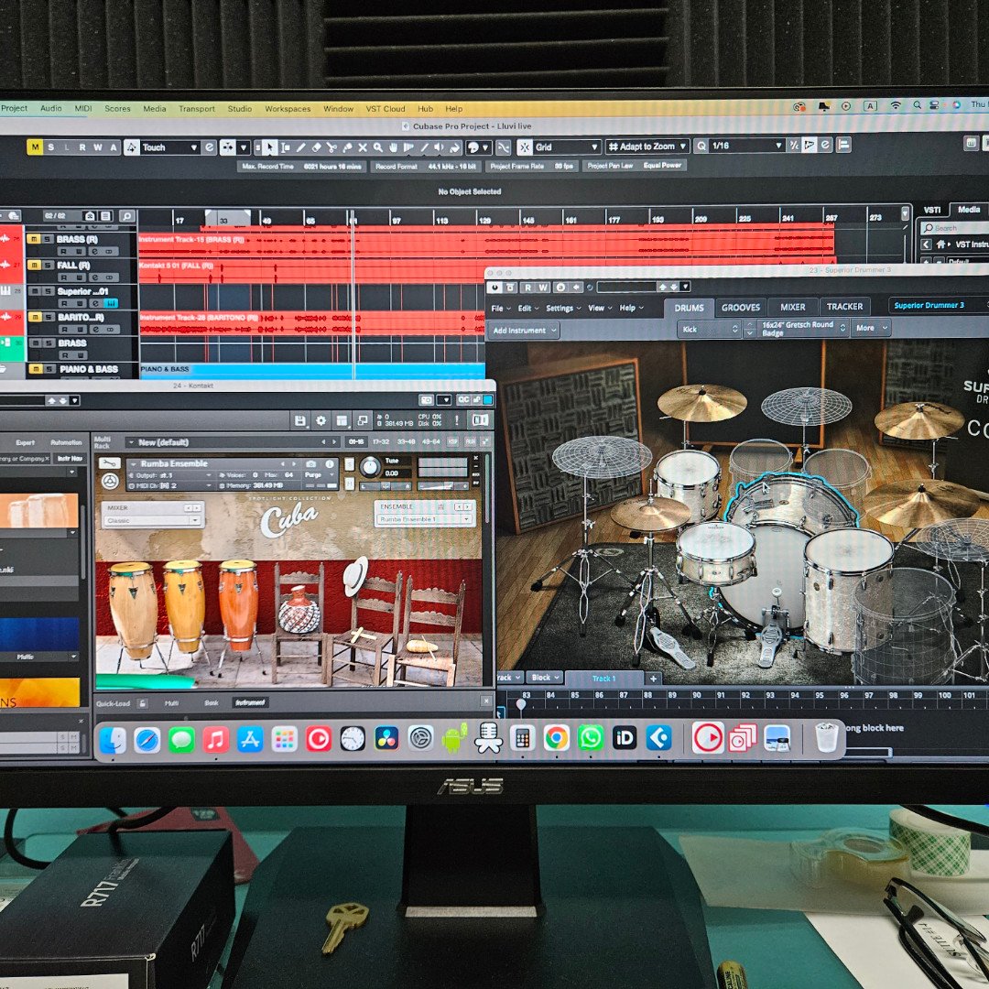Click the track list search magnifier icon
The height and width of the screenshot is (989, 989).
pyautogui.click(x=126, y=216)
